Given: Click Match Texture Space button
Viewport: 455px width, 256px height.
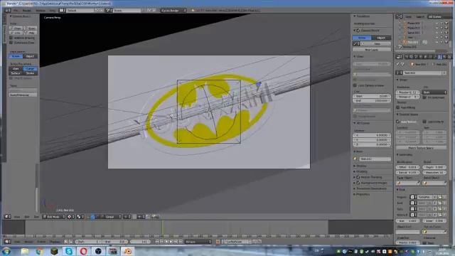Looking at the screenshot, I should coord(421,148).
